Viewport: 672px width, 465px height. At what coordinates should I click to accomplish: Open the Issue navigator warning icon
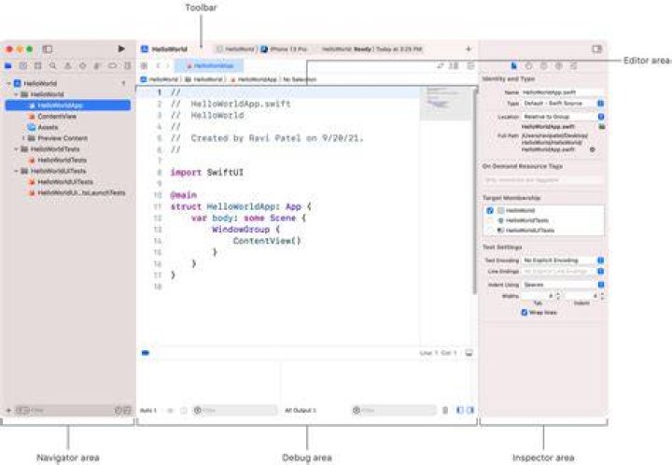pos(68,65)
